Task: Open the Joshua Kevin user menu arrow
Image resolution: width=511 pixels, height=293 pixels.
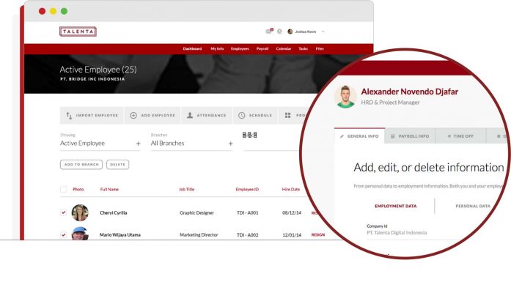Action: pos(323,31)
